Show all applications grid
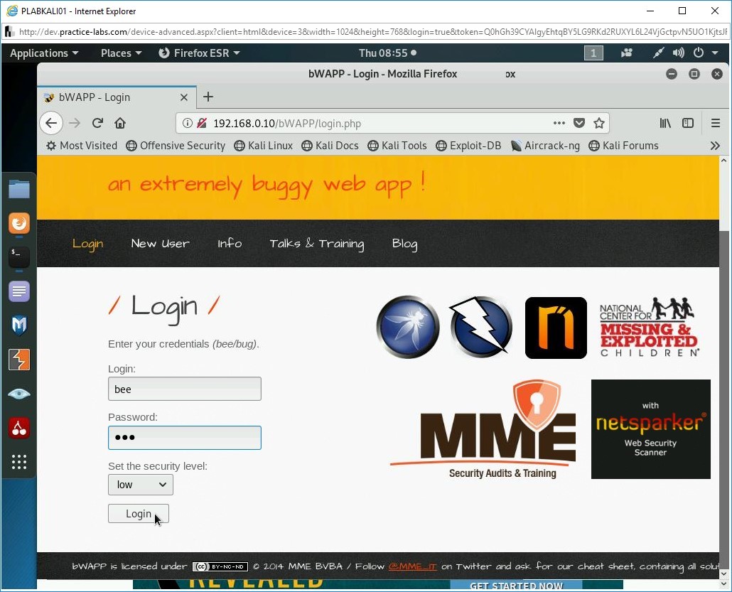732x592 pixels. pyautogui.click(x=19, y=462)
